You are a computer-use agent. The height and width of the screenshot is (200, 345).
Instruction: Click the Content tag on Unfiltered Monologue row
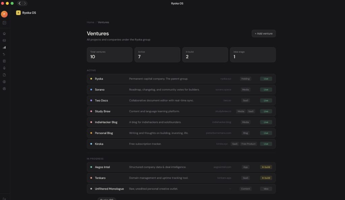tap(245, 189)
